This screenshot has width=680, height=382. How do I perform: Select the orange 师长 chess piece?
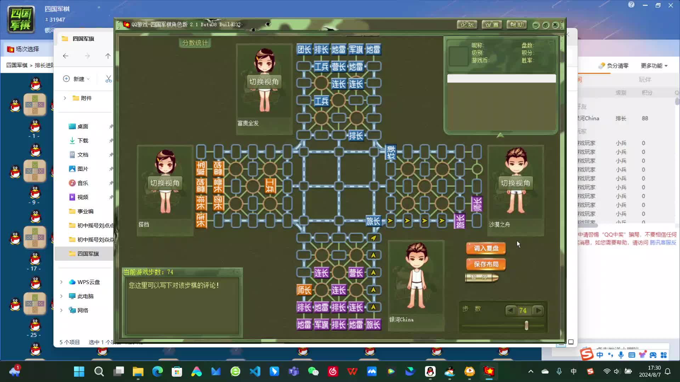point(304,290)
